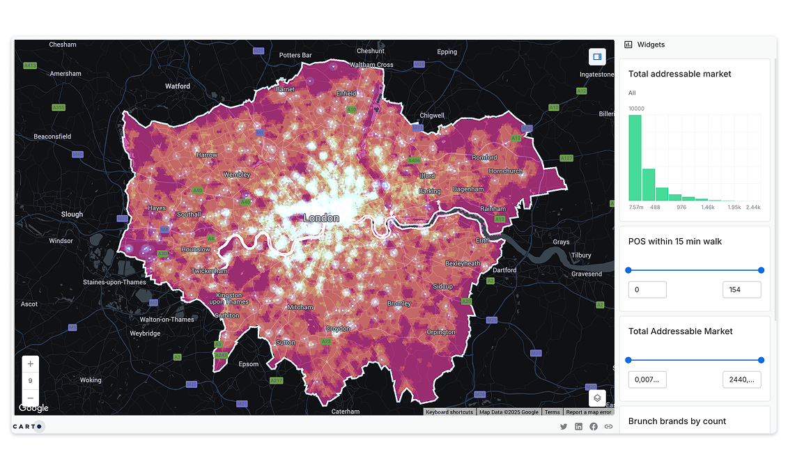Collapse the Total addressable market widget
Screen dimensions: 788x470
[679, 74]
